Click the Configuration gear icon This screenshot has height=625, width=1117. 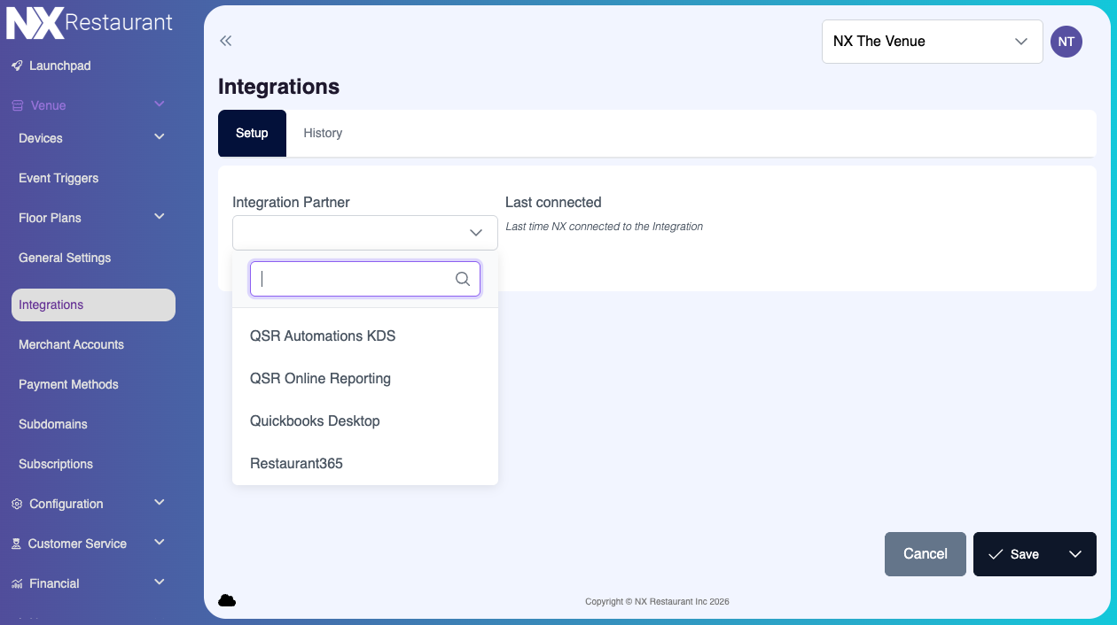tap(16, 503)
